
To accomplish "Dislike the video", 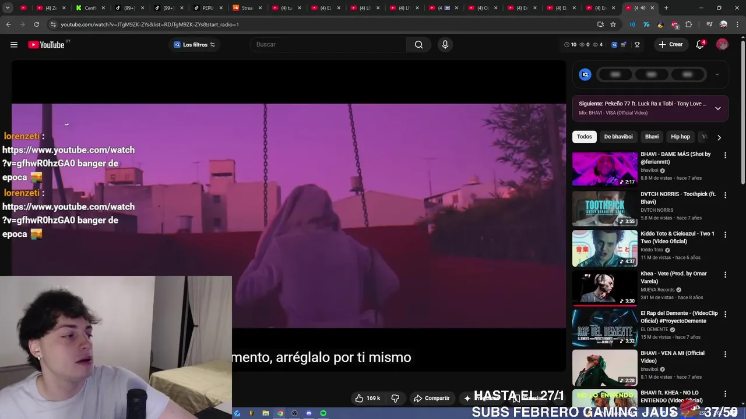I will pos(395,398).
